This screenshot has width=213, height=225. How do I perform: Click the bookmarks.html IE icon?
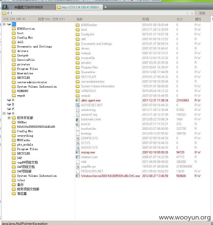click(78, 119)
